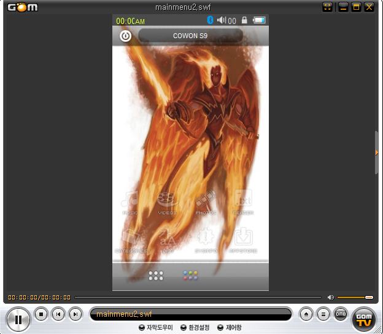Open Videos icon in COWON menu
Viewport: 383px width, 334px height.
pos(168,203)
